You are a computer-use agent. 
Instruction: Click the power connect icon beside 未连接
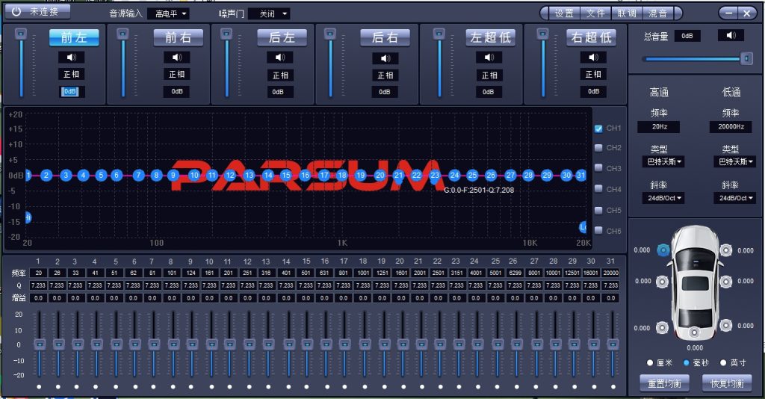(x=16, y=12)
